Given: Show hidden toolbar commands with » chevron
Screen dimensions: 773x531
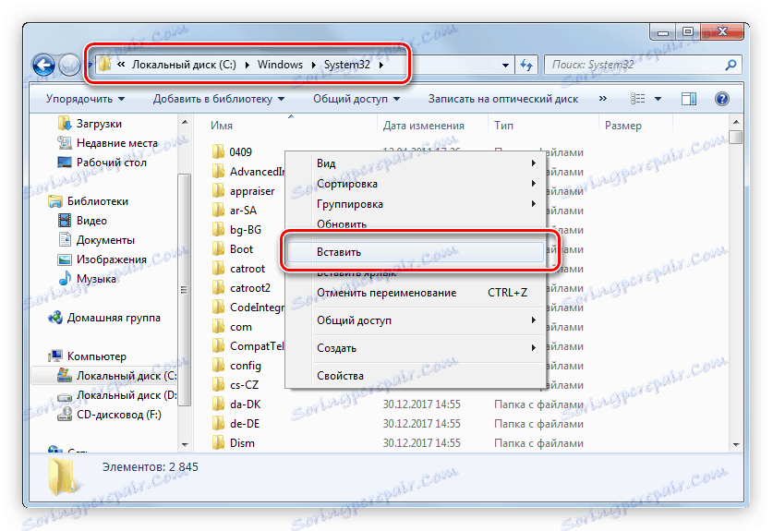Looking at the screenshot, I should coord(602,99).
